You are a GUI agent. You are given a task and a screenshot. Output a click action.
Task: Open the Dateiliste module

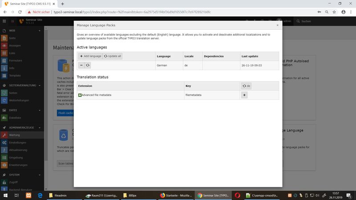pos(22,118)
